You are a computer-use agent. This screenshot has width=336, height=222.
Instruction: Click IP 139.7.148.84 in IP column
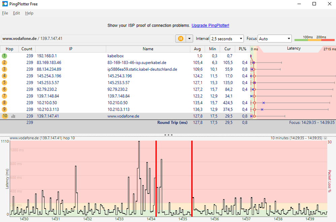[48, 96]
